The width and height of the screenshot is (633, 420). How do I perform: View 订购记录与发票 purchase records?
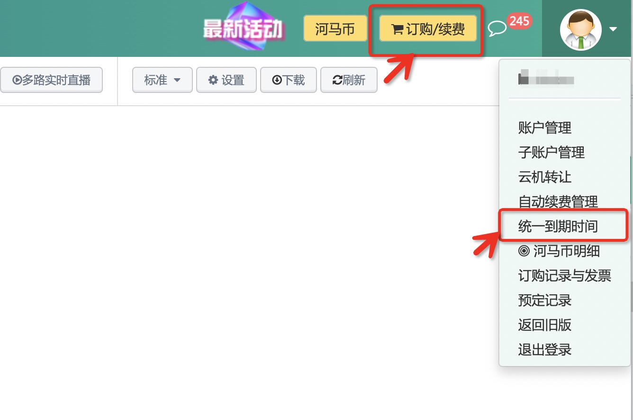[x=564, y=276]
